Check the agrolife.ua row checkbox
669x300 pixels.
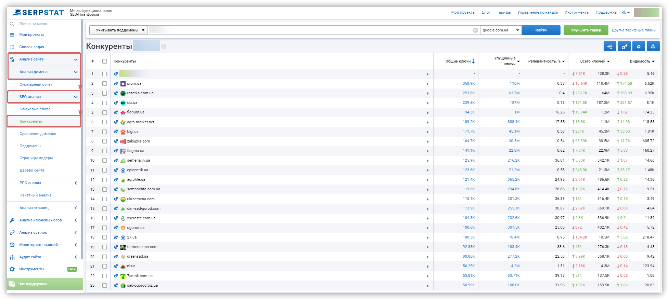(x=105, y=179)
